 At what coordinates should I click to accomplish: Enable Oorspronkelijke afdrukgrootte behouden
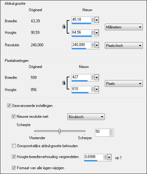tap(14, 146)
